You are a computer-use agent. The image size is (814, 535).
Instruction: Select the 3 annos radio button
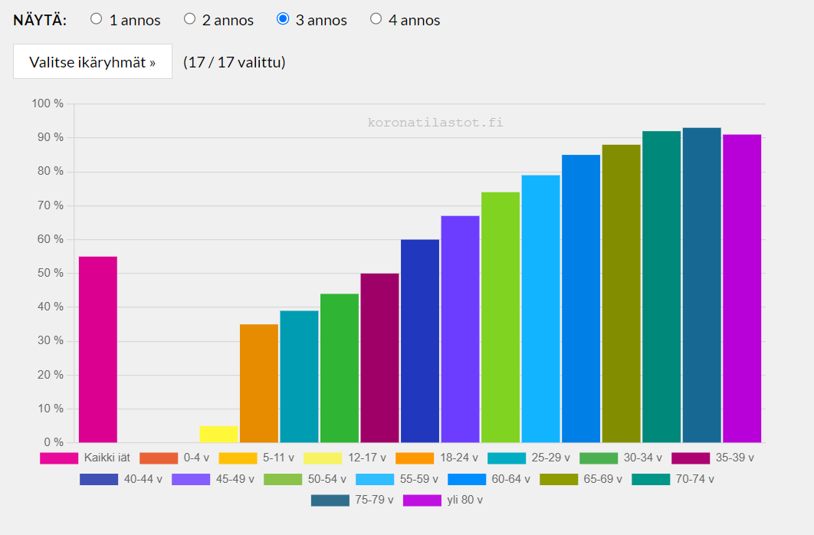tap(282, 19)
